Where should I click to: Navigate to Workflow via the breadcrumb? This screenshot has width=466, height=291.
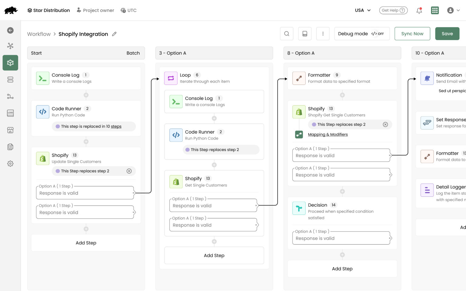[39, 34]
